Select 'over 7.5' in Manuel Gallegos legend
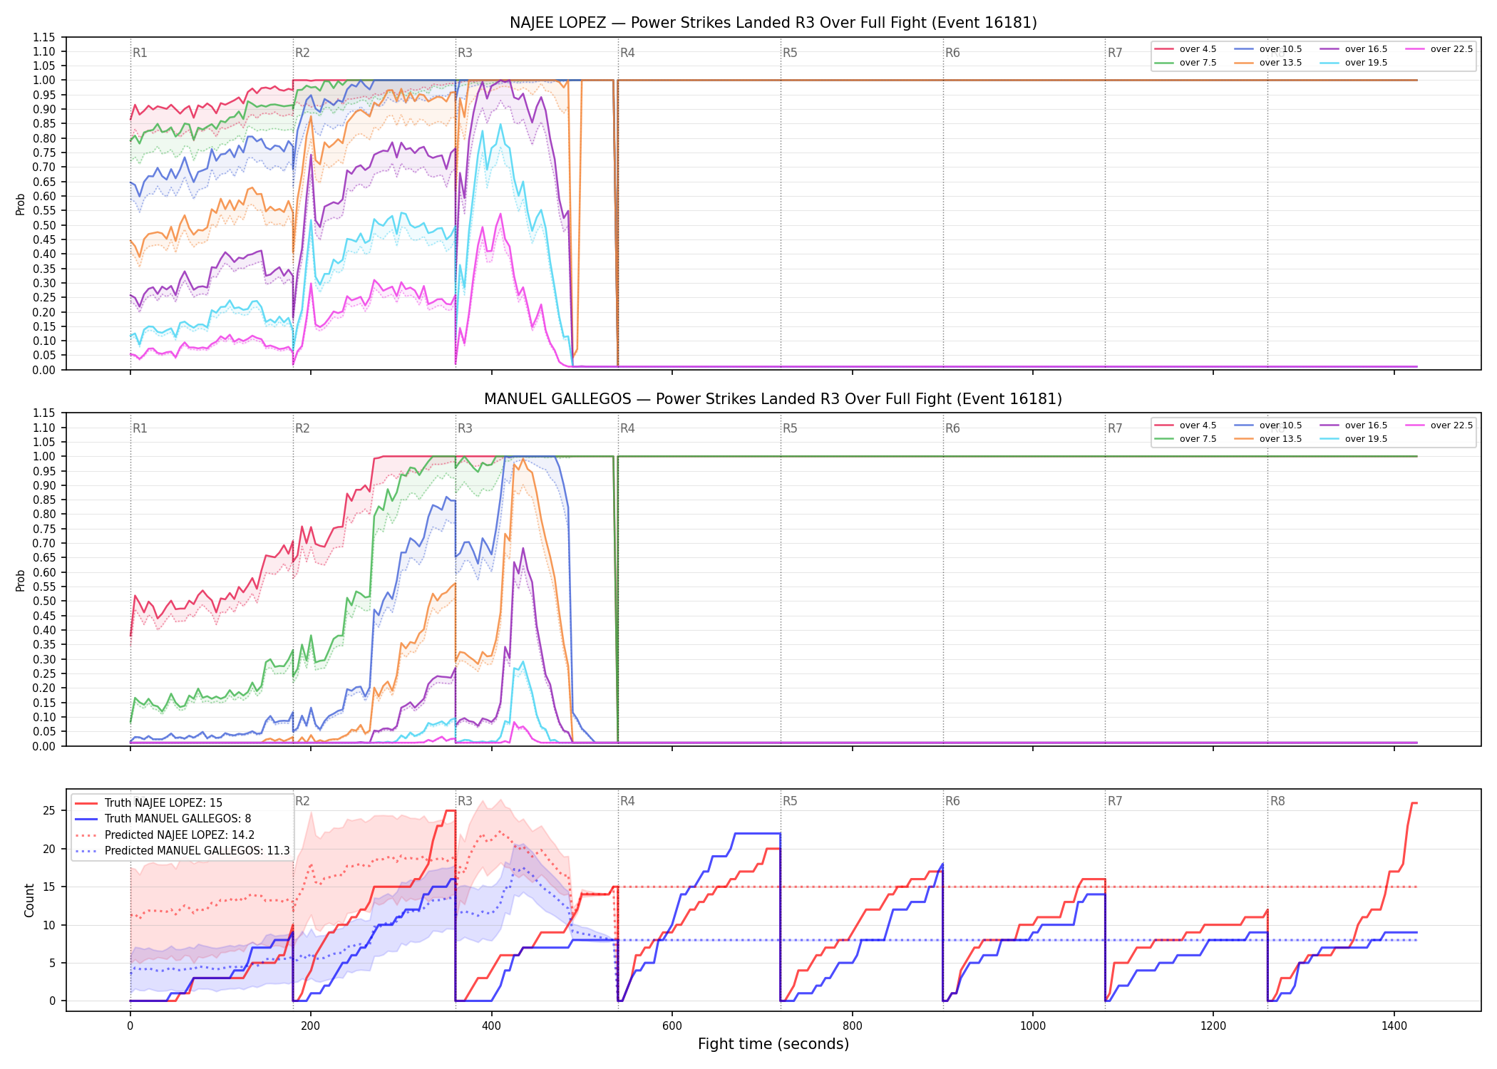Screen dimensions: 1497x1069 coord(1185,439)
